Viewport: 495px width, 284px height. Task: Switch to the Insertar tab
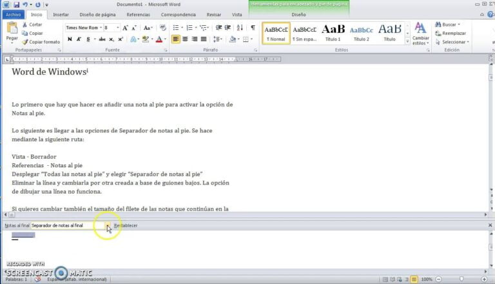point(61,15)
